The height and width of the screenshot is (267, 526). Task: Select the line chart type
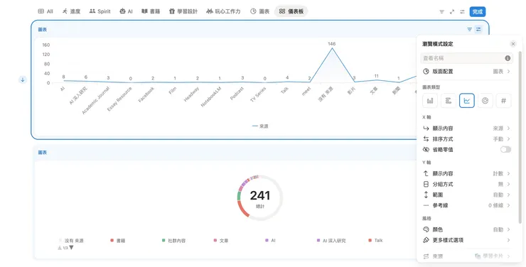pyautogui.click(x=466, y=101)
